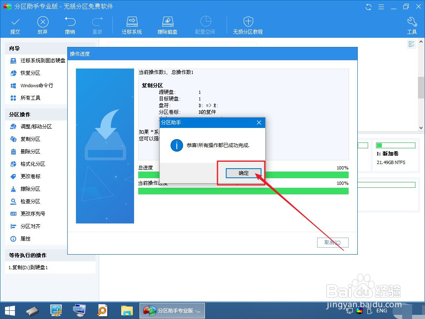Click the 撤销 (undo) toolbar icon
The height and width of the screenshot is (319, 425).
(70, 26)
